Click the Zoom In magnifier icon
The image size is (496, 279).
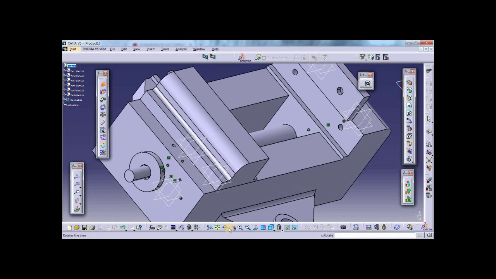[x=240, y=227]
